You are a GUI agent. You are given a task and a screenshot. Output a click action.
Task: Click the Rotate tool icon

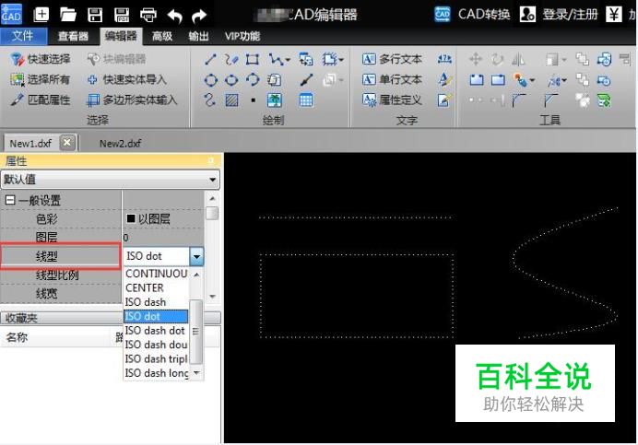(497, 59)
